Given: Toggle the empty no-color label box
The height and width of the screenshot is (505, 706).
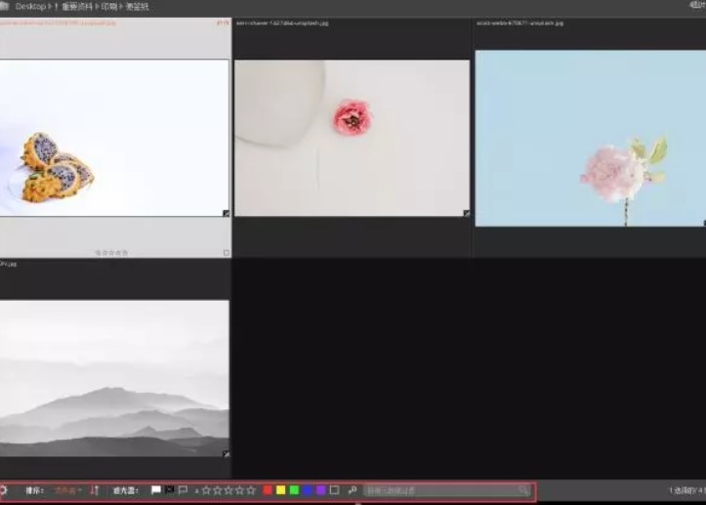Looking at the screenshot, I should (334, 489).
